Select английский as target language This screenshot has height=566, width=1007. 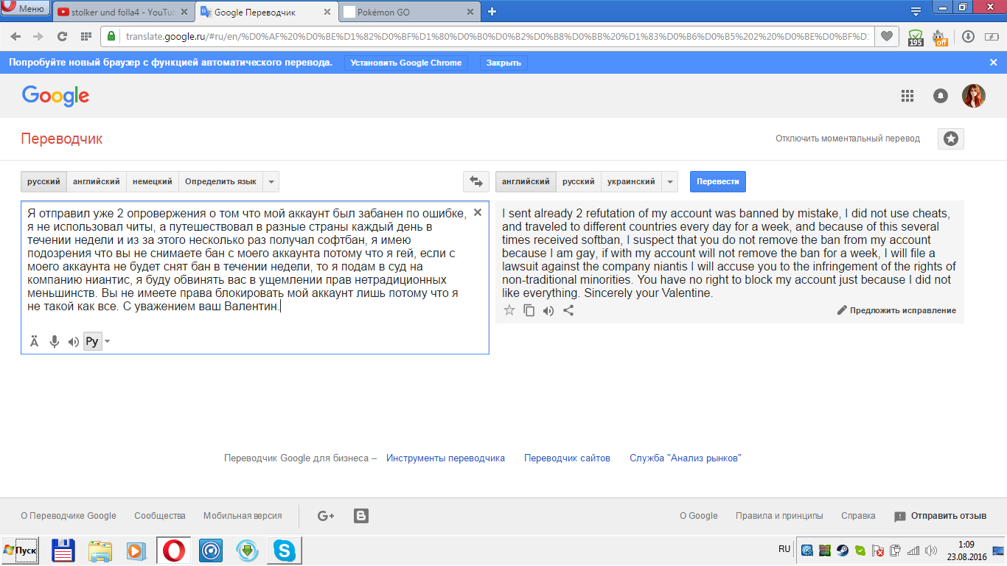click(x=526, y=181)
